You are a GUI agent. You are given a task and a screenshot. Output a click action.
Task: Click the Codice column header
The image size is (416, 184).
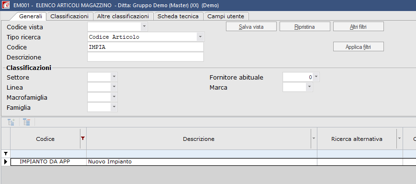tap(45, 139)
